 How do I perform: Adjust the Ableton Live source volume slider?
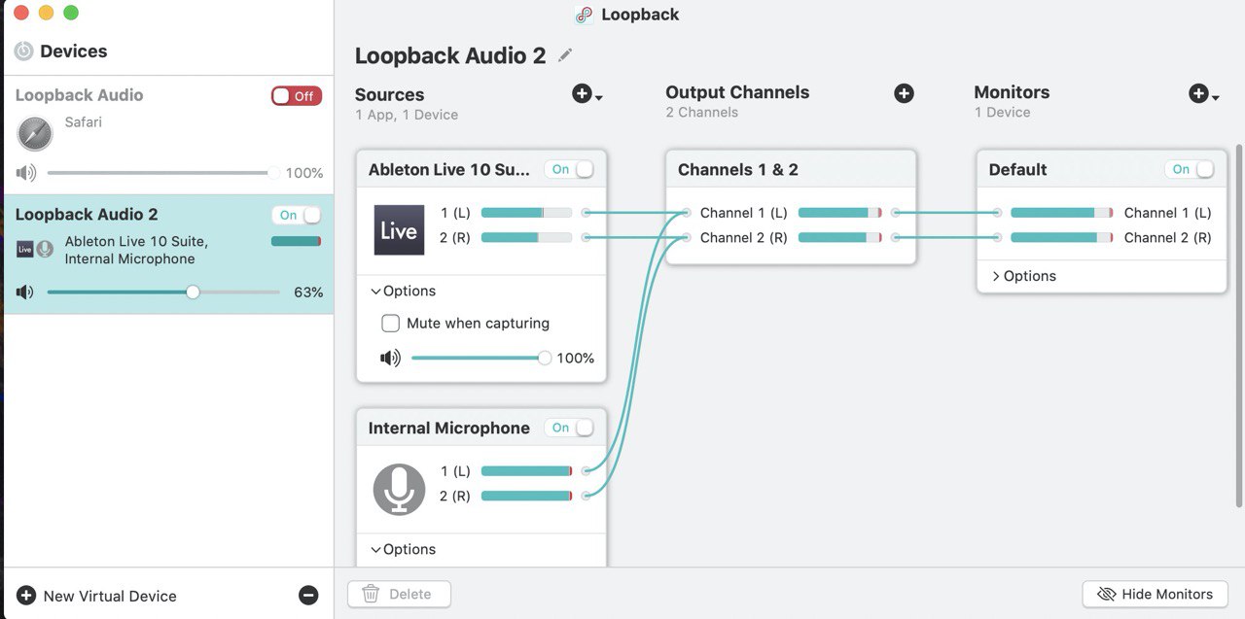480,359
